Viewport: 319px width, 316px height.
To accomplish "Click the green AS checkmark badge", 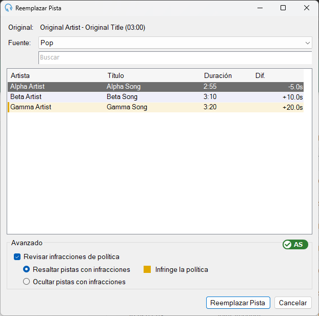I will pyautogui.click(x=295, y=244).
